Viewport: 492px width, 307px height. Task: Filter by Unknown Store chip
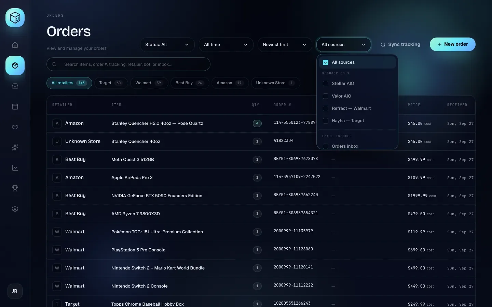point(276,83)
